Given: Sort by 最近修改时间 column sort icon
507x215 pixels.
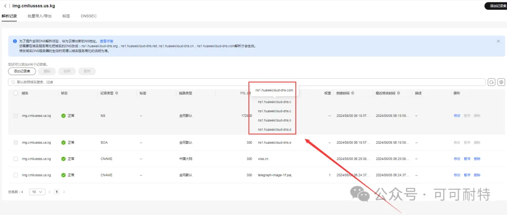Looking at the screenshot, I should pos(399,93).
